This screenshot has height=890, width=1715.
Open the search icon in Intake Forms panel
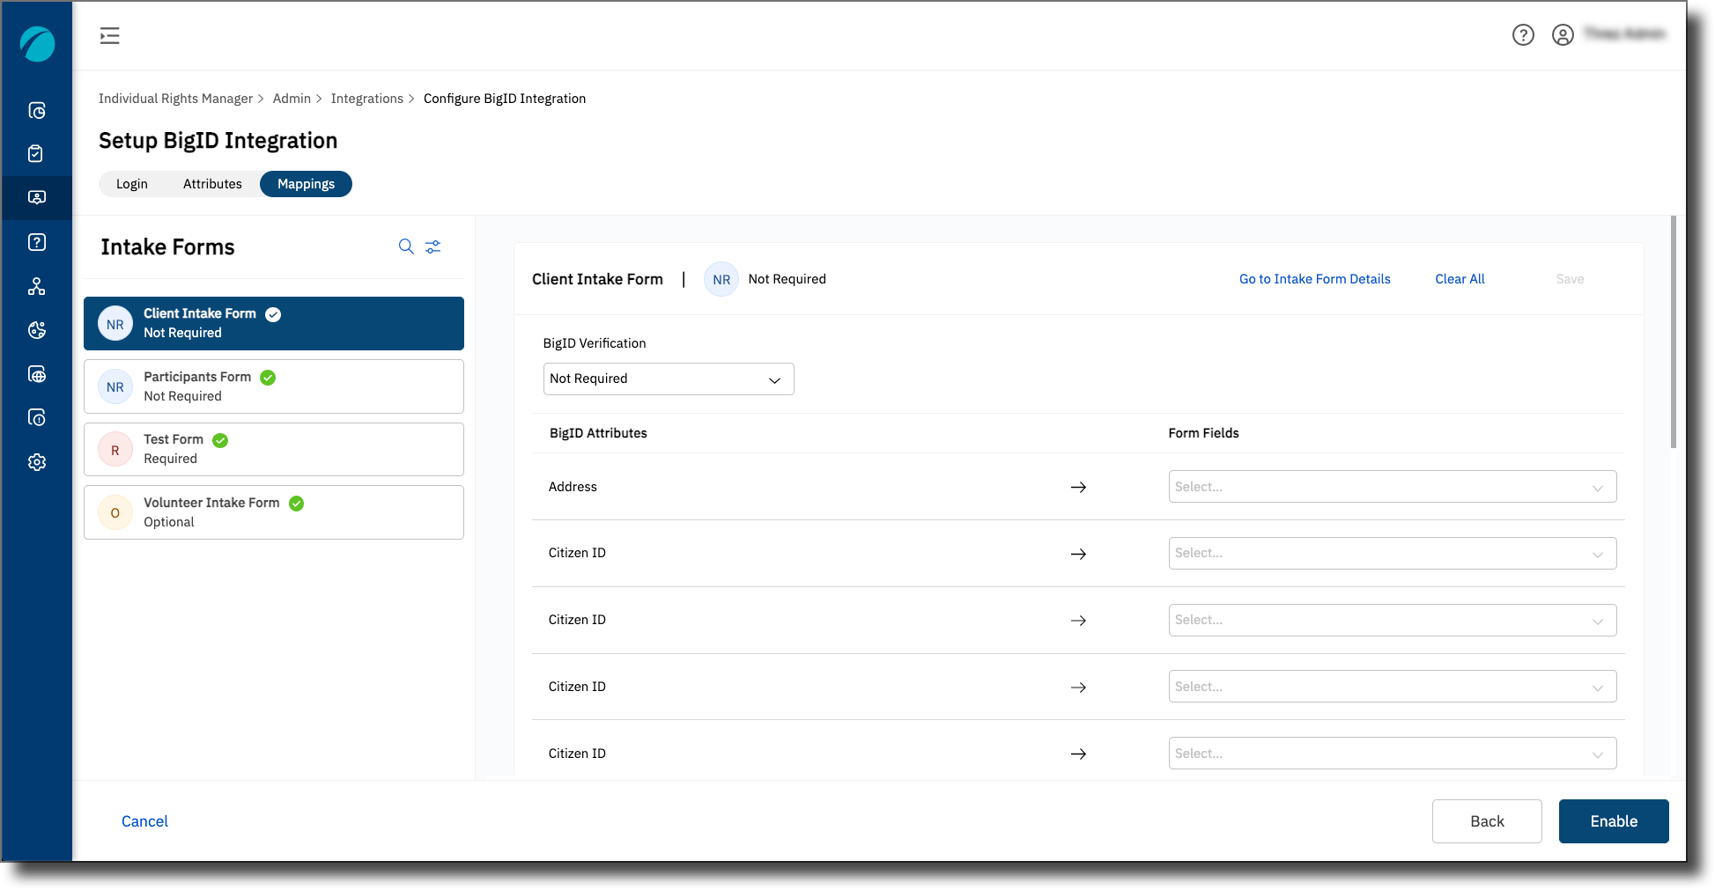(x=406, y=246)
